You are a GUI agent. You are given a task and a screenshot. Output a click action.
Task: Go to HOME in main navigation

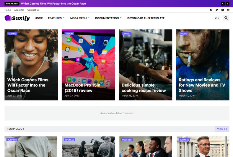click(x=39, y=18)
